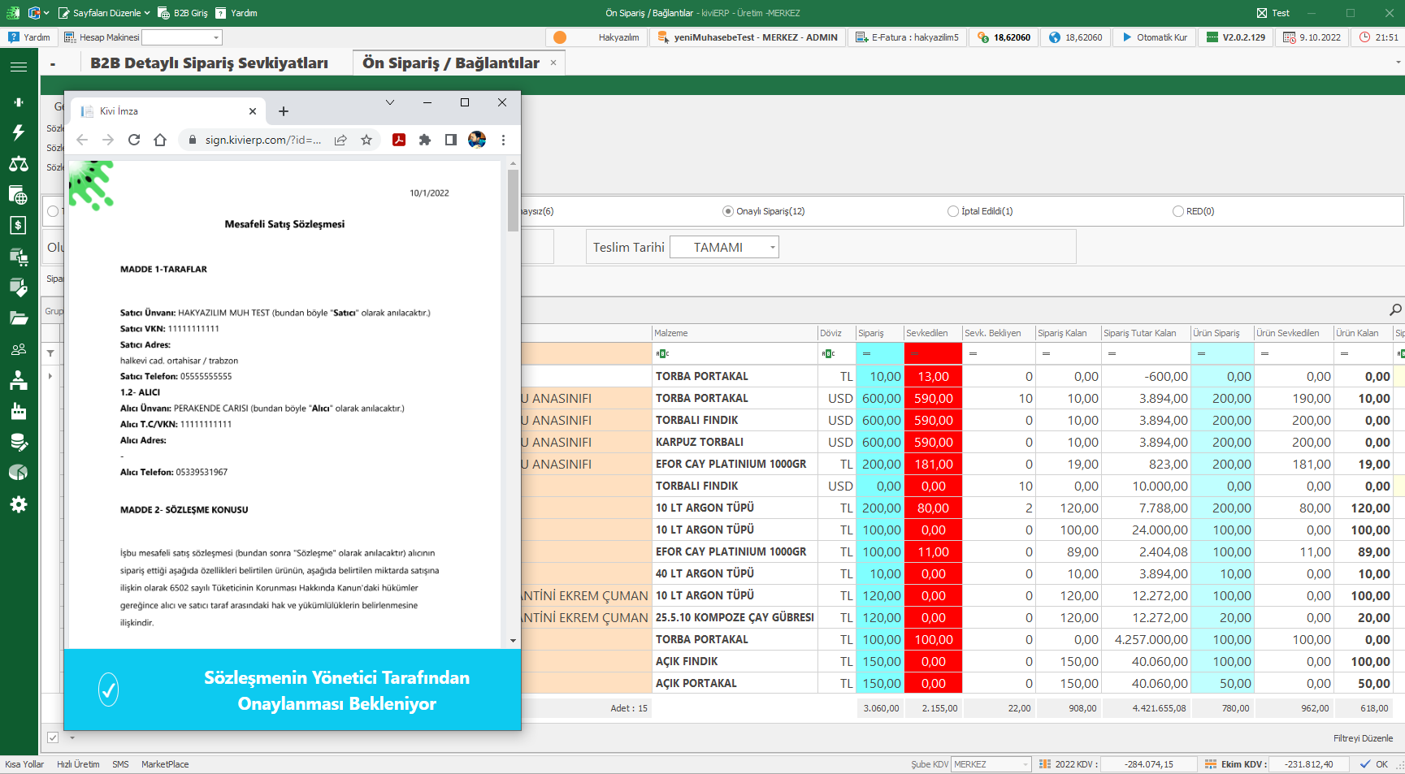Image resolution: width=1405 pixels, height=774 pixels.
Task: Choose the RED(0) radio button
Action: click(x=1178, y=211)
